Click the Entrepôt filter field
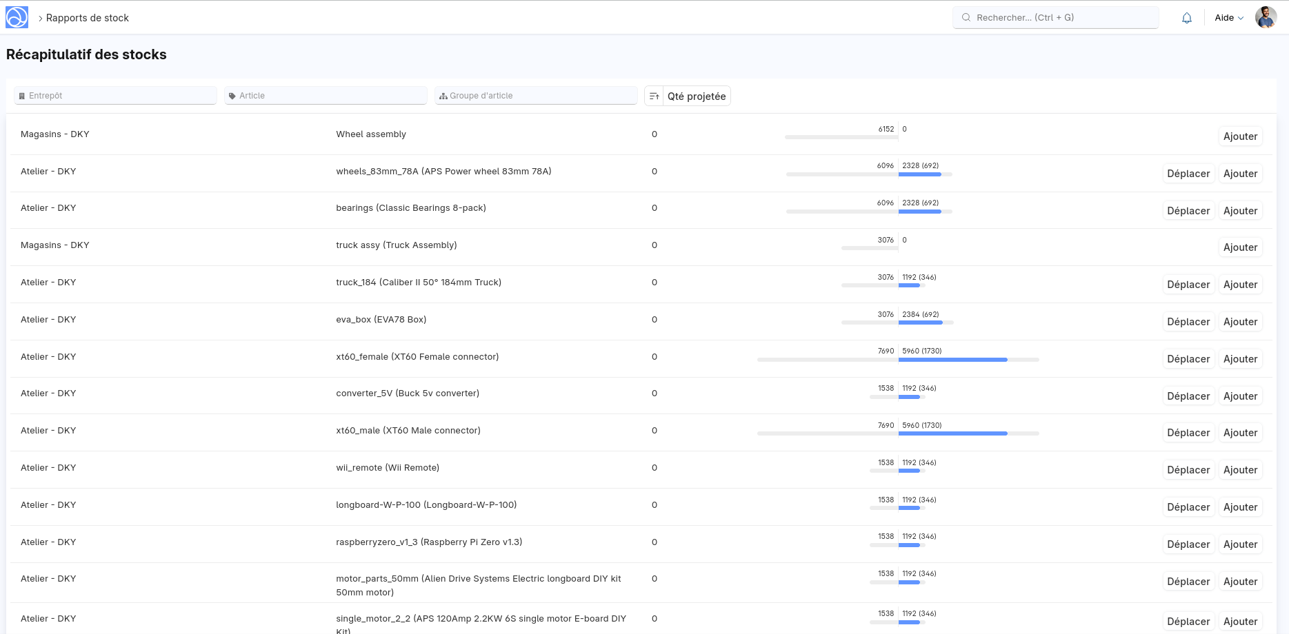1289x634 pixels. coord(116,96)
